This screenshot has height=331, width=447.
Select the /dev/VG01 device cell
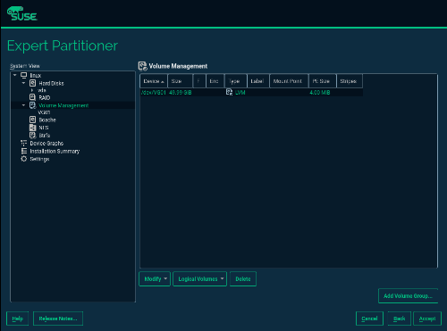pyautogui.click(x=154, y=93)
